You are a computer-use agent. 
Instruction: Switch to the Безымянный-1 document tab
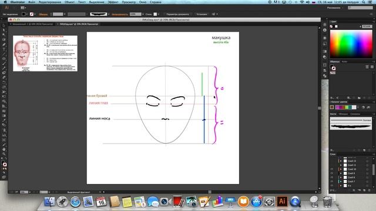tap(33, 24)
